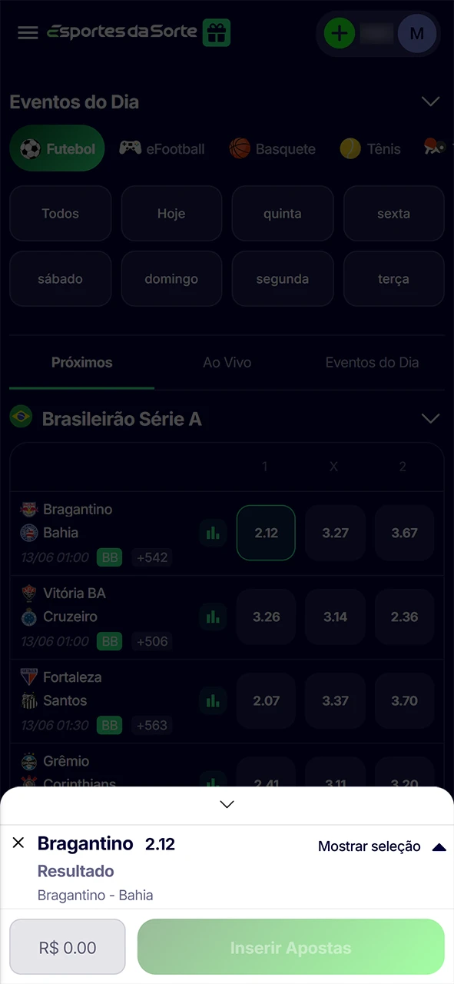454x984 pixels.
Task: Toggle the sábado date filter
Action: pyautogui.click(x=60, y=278)
